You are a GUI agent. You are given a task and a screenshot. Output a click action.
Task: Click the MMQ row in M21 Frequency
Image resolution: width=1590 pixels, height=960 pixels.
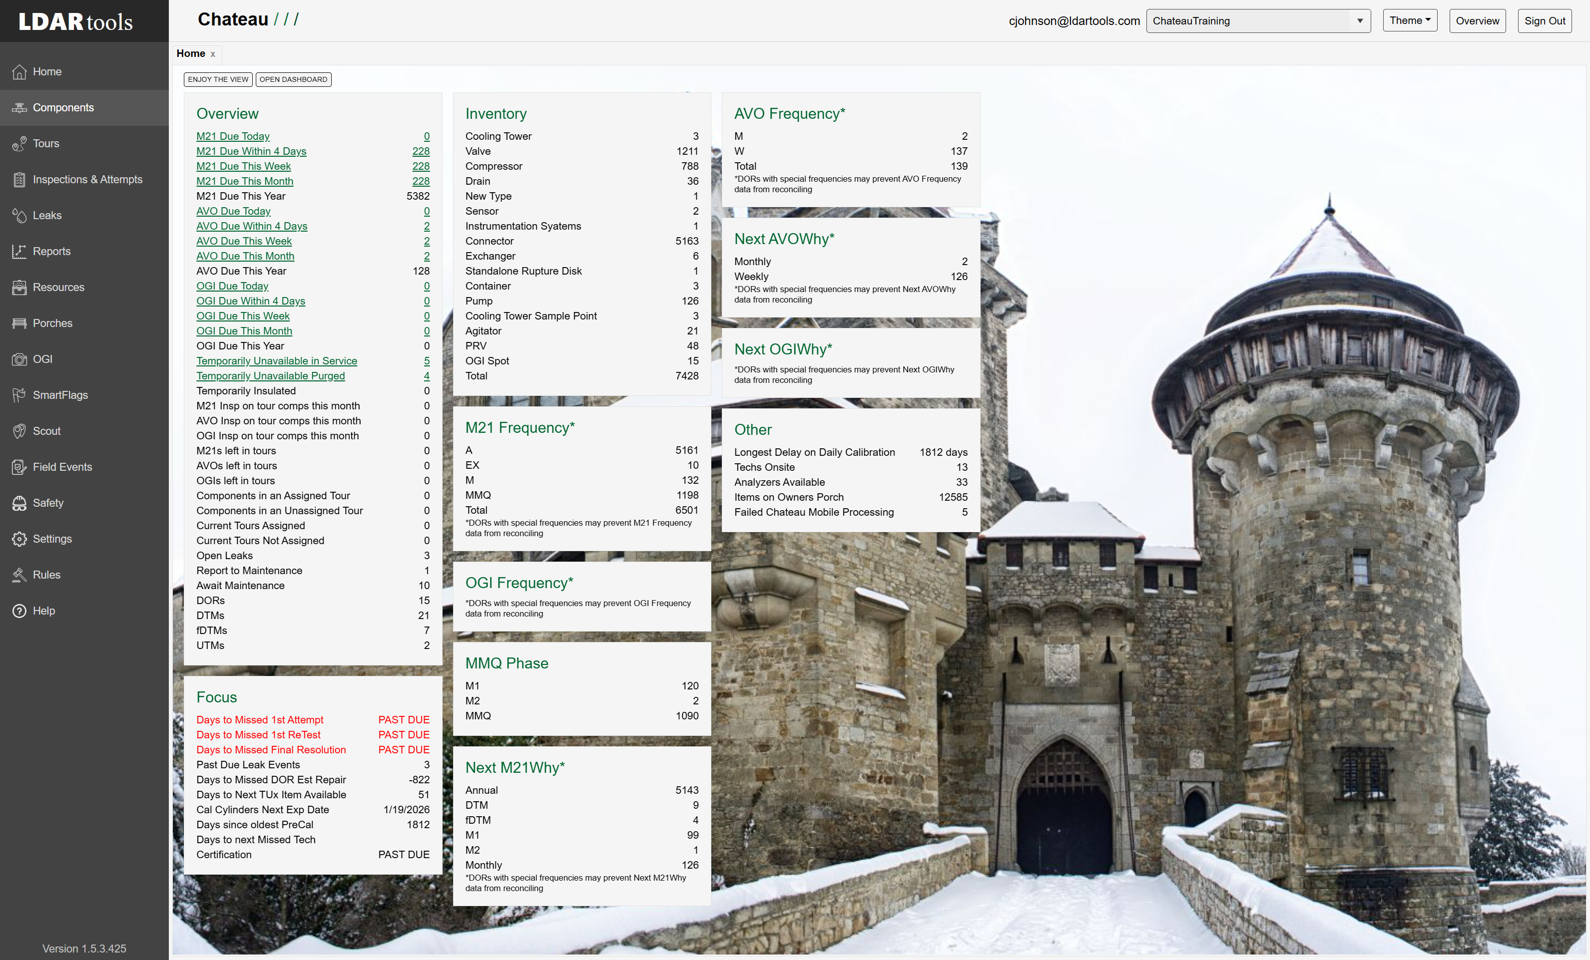[x=581, y=495]
